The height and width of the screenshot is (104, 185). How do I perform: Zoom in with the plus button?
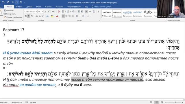click(182, 102)
